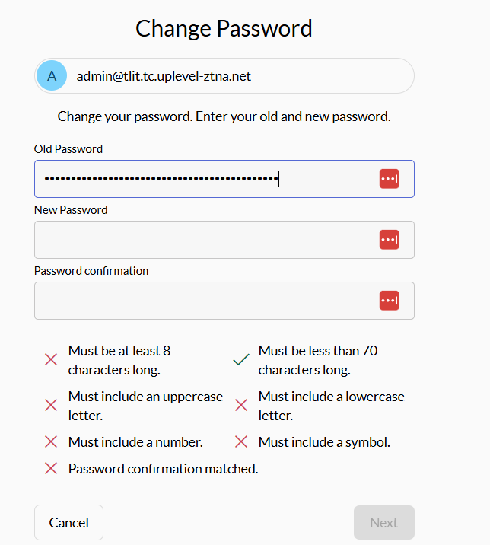Image resolution: width=490 pixels, height=545 pixels.
Task: Focus the New Password input field
Action: (198, 240)
